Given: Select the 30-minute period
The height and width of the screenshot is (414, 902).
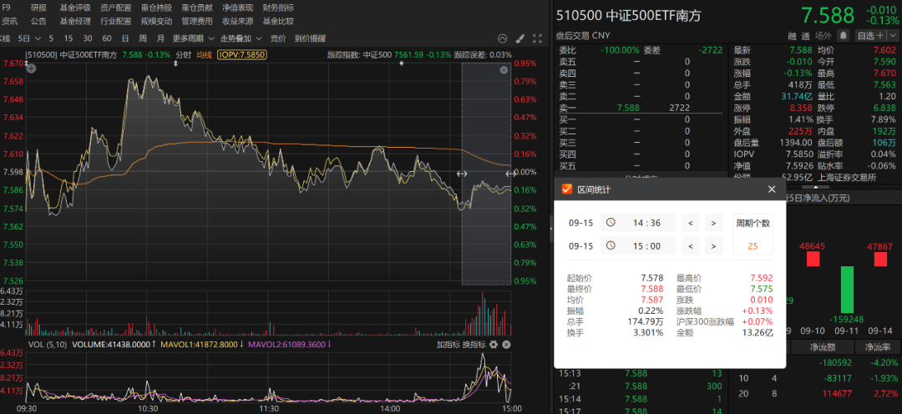Looking at the screenshot, I should pyautogui.click(x=88, y=38).
